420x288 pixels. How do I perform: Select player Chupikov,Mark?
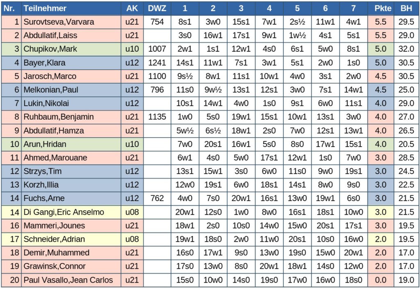pyautogui.click(x=50, y=49)
